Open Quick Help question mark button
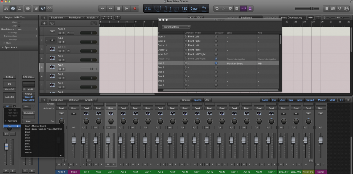The image size is (353, 174). 28,9
